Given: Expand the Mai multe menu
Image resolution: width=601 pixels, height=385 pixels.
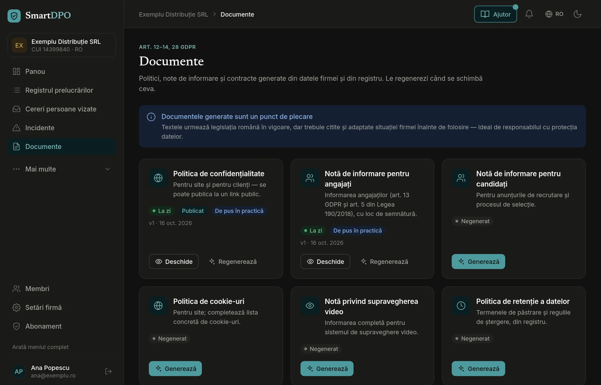Looking at the screenshot, I should coord(62,169).
